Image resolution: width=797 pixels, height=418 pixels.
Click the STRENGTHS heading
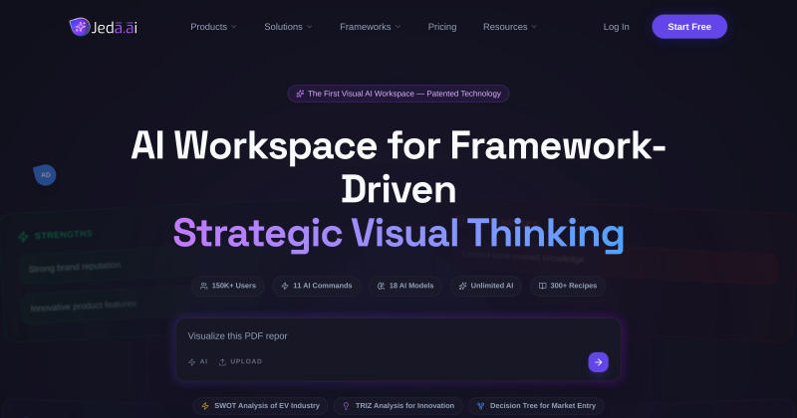[64, 234]
